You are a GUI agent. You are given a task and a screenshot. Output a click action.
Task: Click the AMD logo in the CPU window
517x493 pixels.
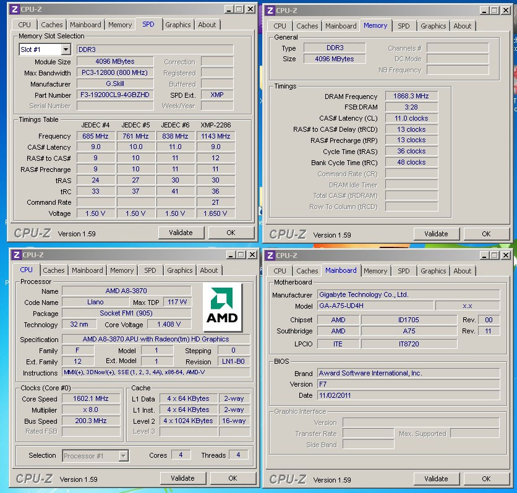(x=223, y=307)
